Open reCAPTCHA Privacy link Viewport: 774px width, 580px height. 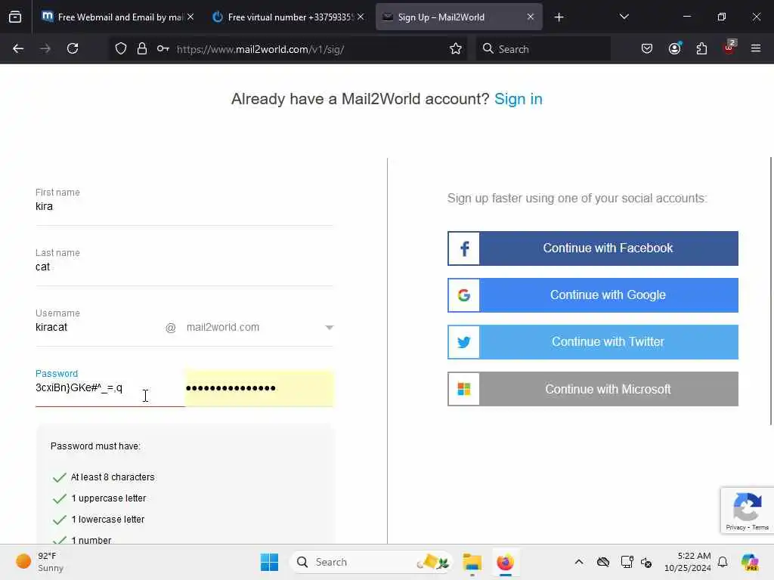[735, 527]
